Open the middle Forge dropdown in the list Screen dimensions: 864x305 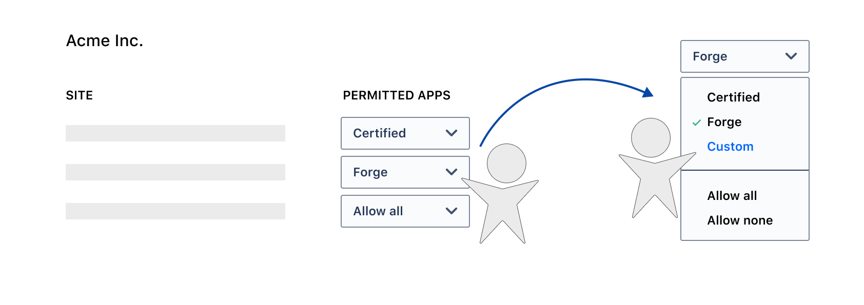[x=405, y=172]
